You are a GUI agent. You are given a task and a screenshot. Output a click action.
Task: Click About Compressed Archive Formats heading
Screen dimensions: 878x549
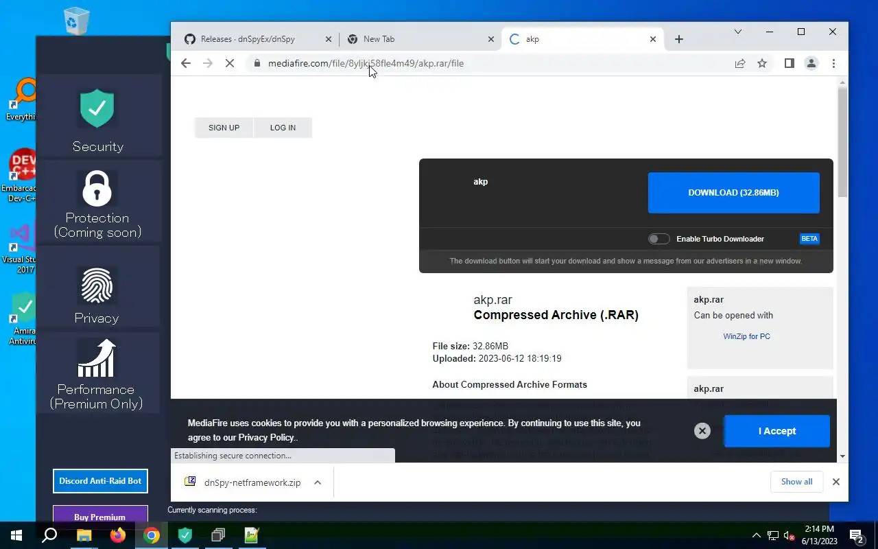(510, 384)
